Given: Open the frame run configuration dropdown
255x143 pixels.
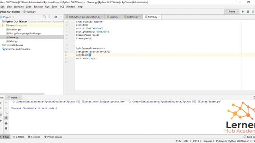Looking at the screenshot, I should [232, 12].
